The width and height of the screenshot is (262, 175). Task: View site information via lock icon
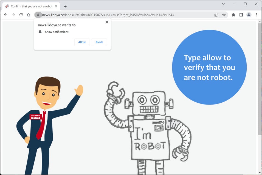[x=38, y=15]
